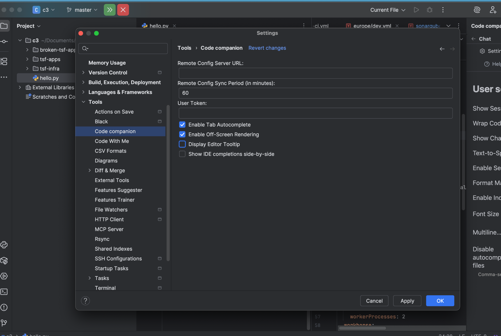
Task: Open the master branch dropdown
Action: click(82, 10)
